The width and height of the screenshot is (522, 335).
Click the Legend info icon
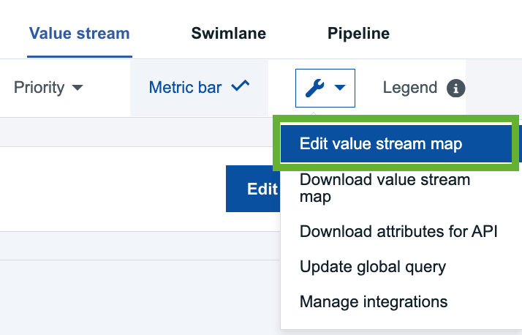point(455,89)
